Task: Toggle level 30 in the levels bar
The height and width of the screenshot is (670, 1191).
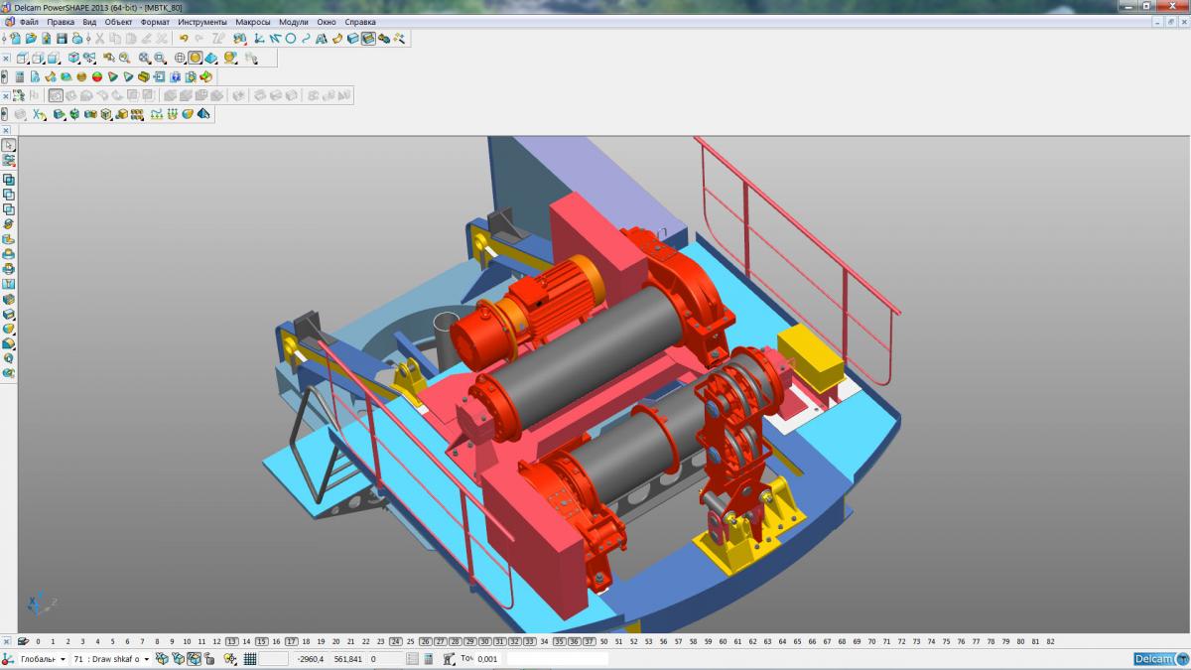Action: (x=485, y=642)
